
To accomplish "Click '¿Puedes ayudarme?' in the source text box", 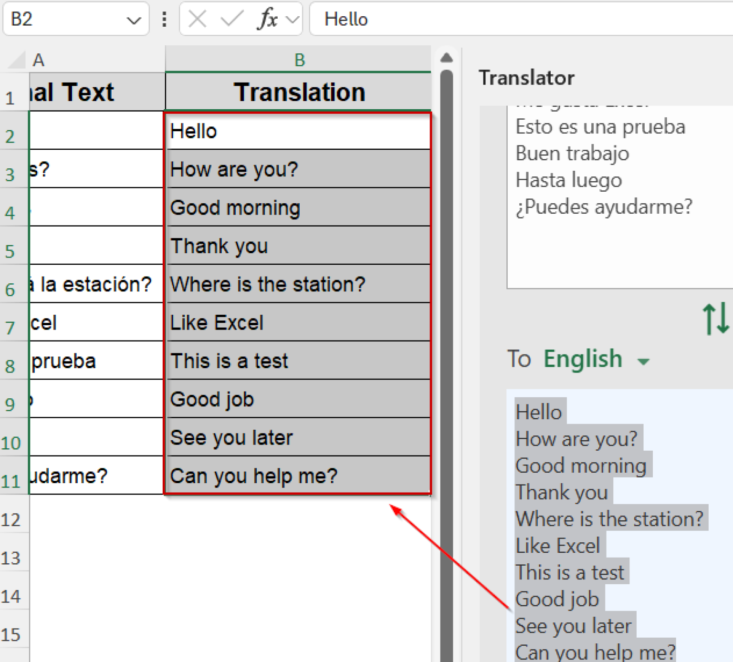I will coord(604,207).
